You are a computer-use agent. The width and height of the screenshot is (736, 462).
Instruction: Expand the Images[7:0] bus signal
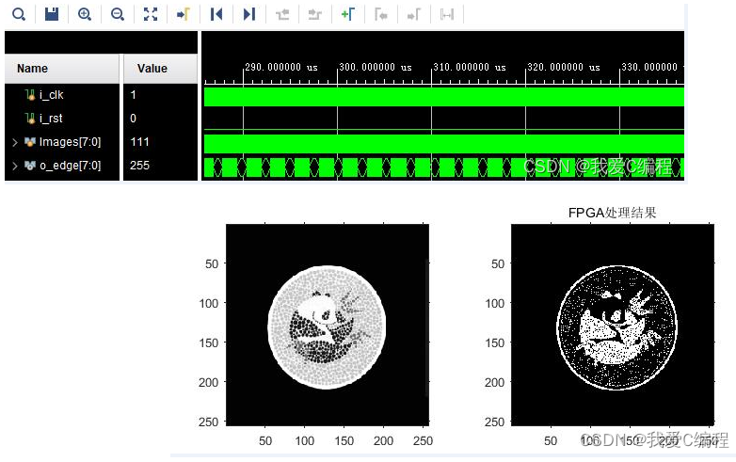click(x=14, y=142)
